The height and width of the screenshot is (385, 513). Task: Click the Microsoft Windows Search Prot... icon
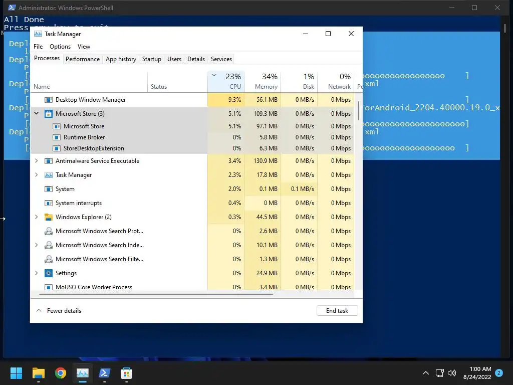[49, 231]
